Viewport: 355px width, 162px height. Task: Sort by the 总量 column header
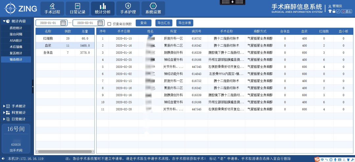click(85, 31)
